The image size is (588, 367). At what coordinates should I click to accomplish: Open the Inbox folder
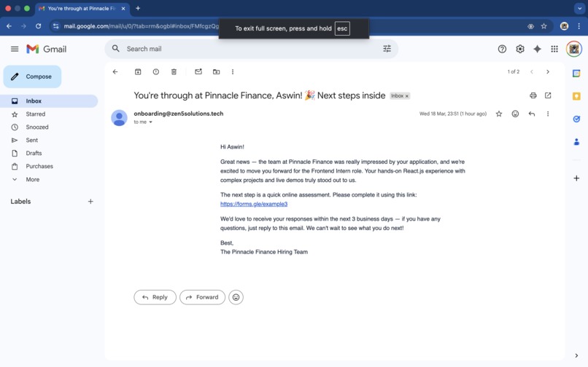pyautogui.click(x=49, y=100)
